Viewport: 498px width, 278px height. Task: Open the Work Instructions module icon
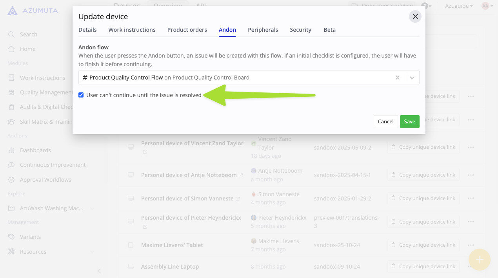(12, 78)
